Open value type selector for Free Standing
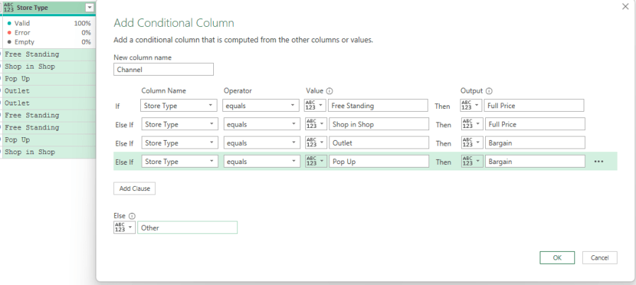Image resolution: width=636 pixels, height=285 pixels. click(x=314, y=105)
